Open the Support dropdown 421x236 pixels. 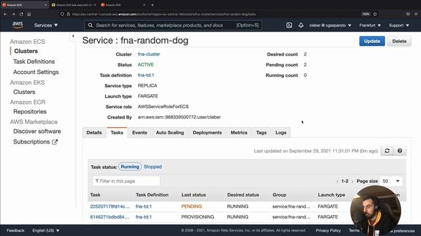coord(399,25)
